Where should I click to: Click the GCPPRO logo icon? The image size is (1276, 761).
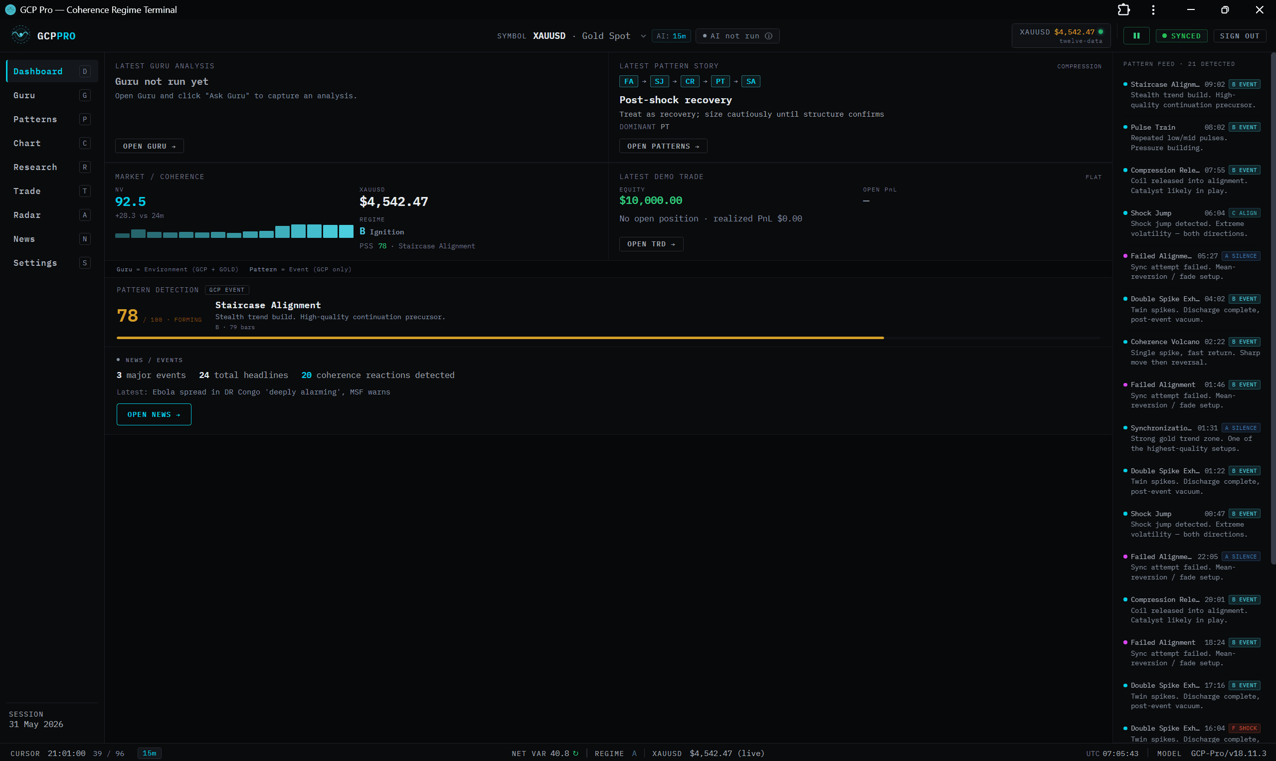coord(20,35)
